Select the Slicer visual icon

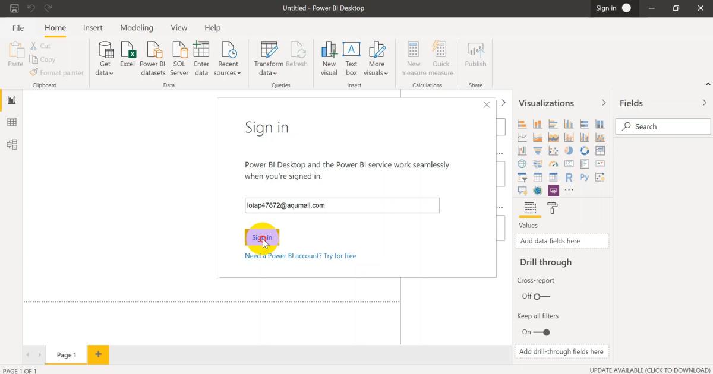coord(522,177)
